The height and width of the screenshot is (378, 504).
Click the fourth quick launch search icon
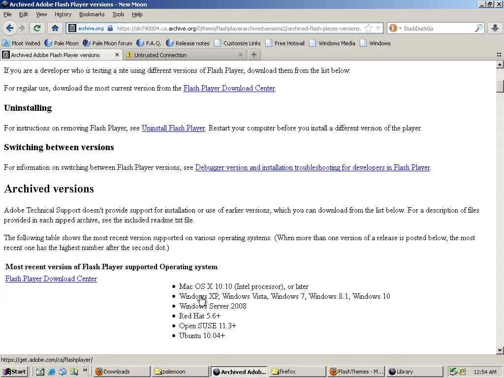pos(74,372)
